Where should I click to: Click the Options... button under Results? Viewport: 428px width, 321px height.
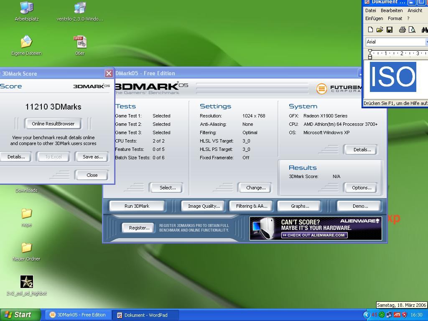(362, 188)
